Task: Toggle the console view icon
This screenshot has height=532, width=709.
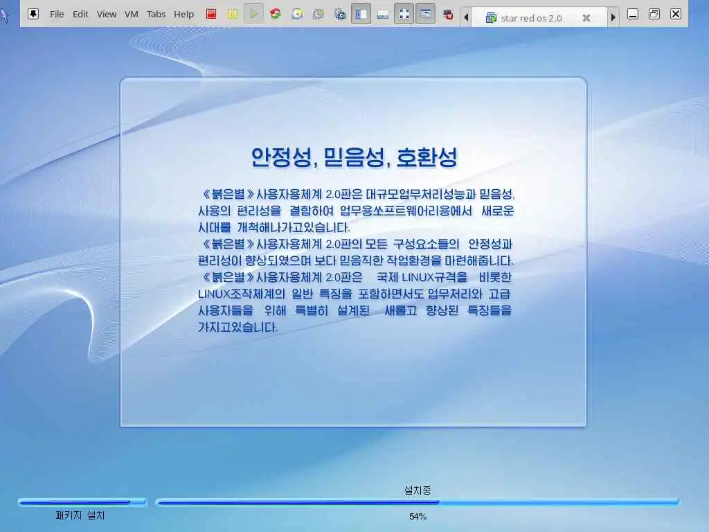Action: [426, 14]
